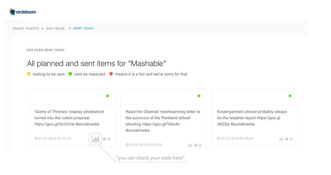View stats chart for the Obamas letter tweet
The width and height of the screenshot is (331, 175).
(x=190, y=145)
